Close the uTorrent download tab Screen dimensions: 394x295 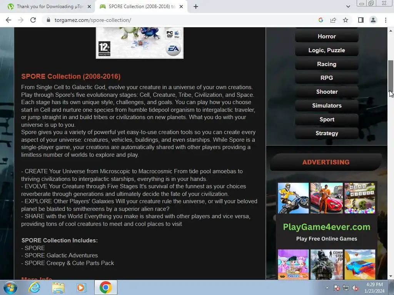[x=89, y=7]
